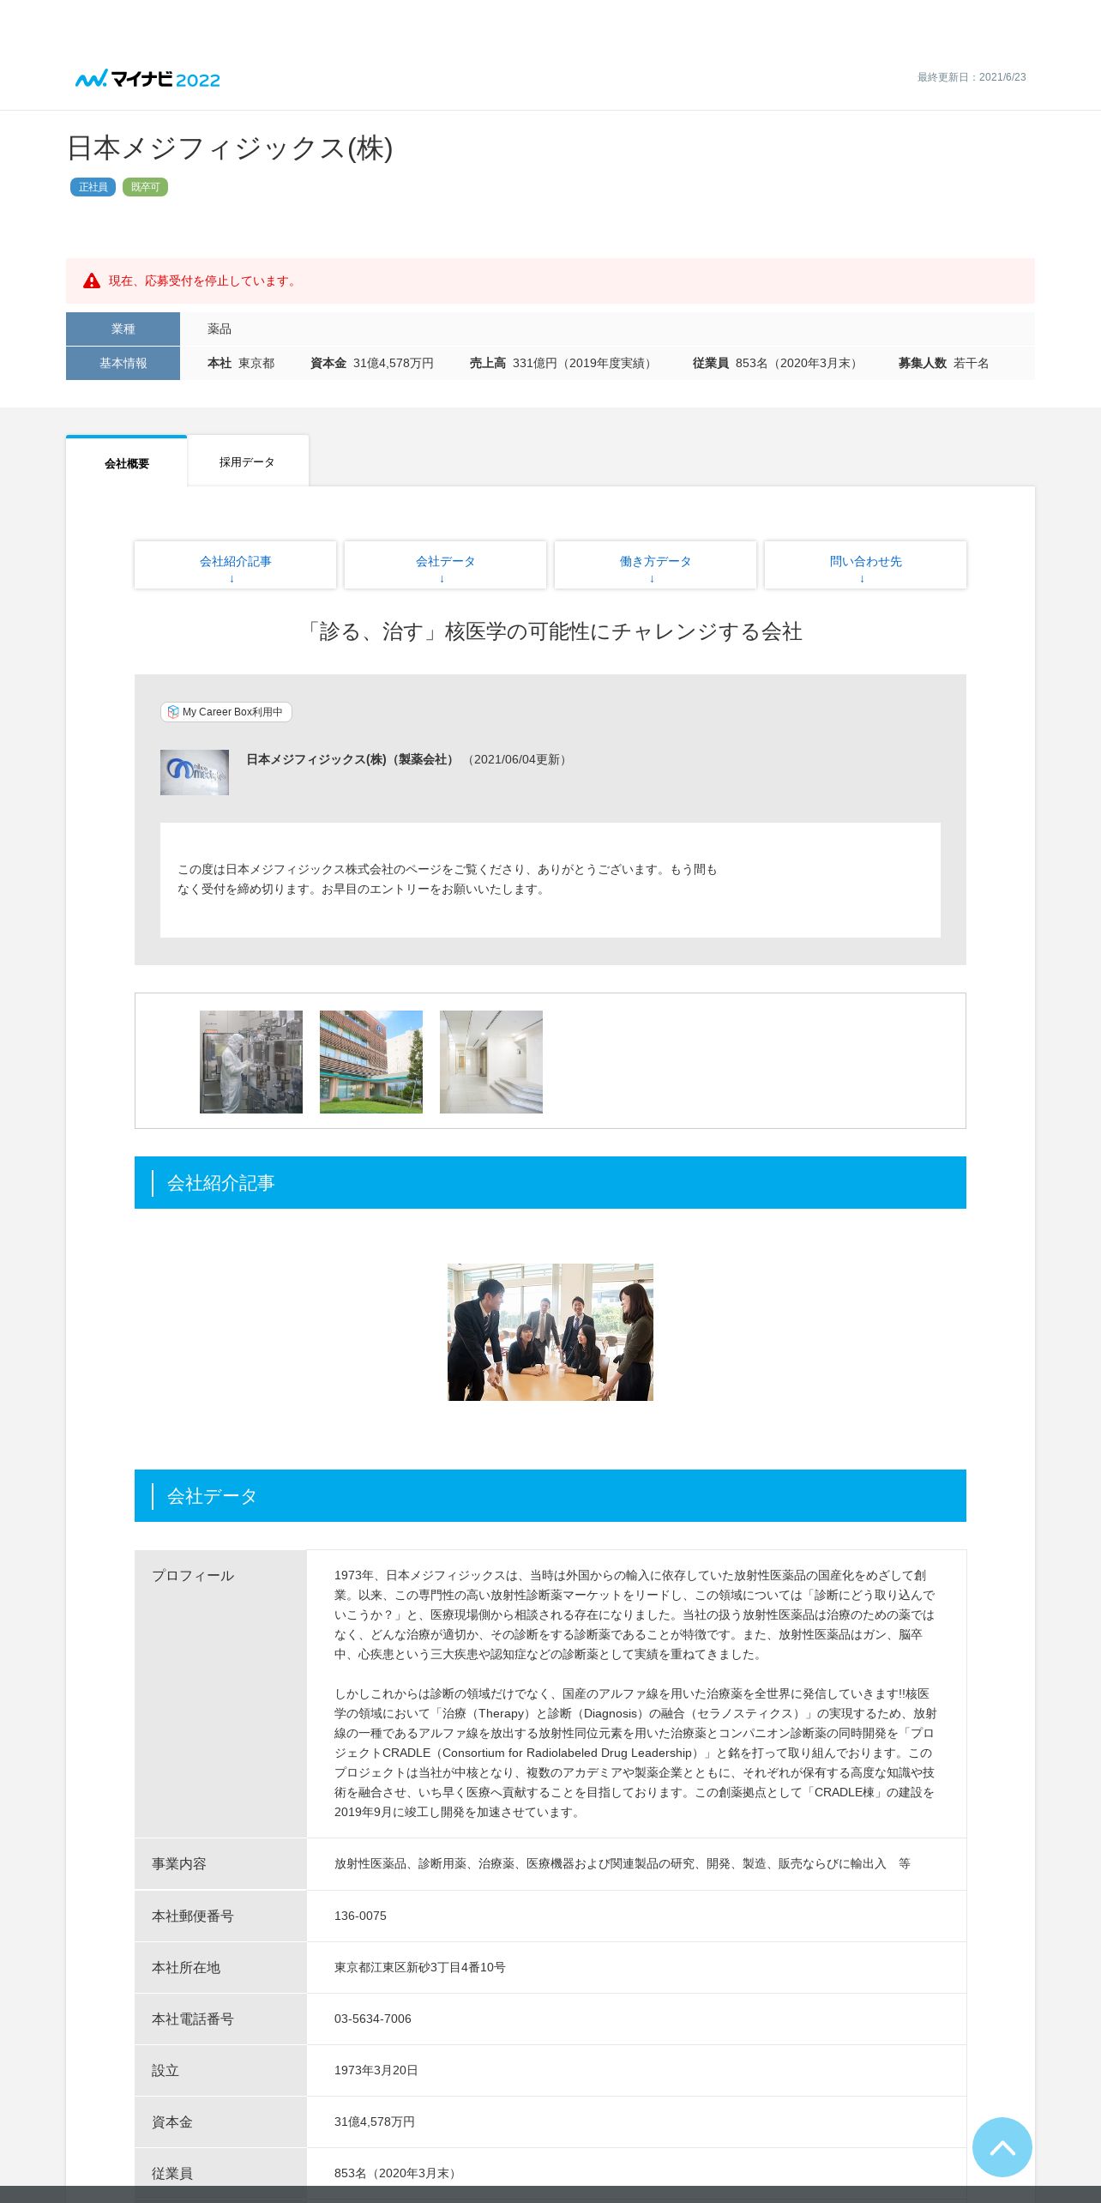The width and height of the screenshot is (1101, 2203).
Task: Click the 会社紹介記事 blue section header
Action: (550, 1183)
